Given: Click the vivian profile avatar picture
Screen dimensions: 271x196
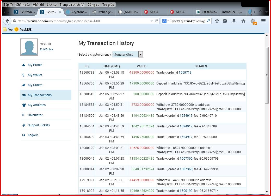Looking at the screenshot, I should pyautogui.click(x=29, y=47).
